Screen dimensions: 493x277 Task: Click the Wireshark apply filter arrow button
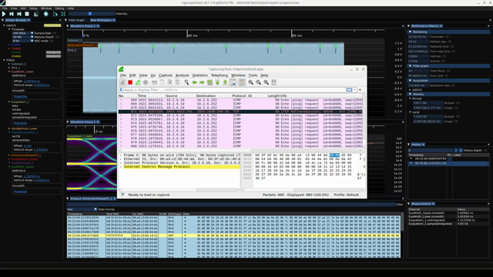[349, 90]
